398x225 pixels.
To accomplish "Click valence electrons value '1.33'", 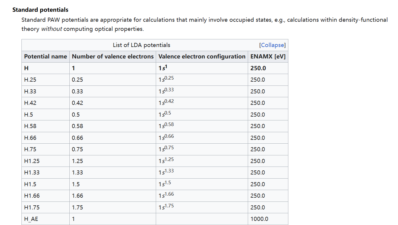I will click(78, 172).
